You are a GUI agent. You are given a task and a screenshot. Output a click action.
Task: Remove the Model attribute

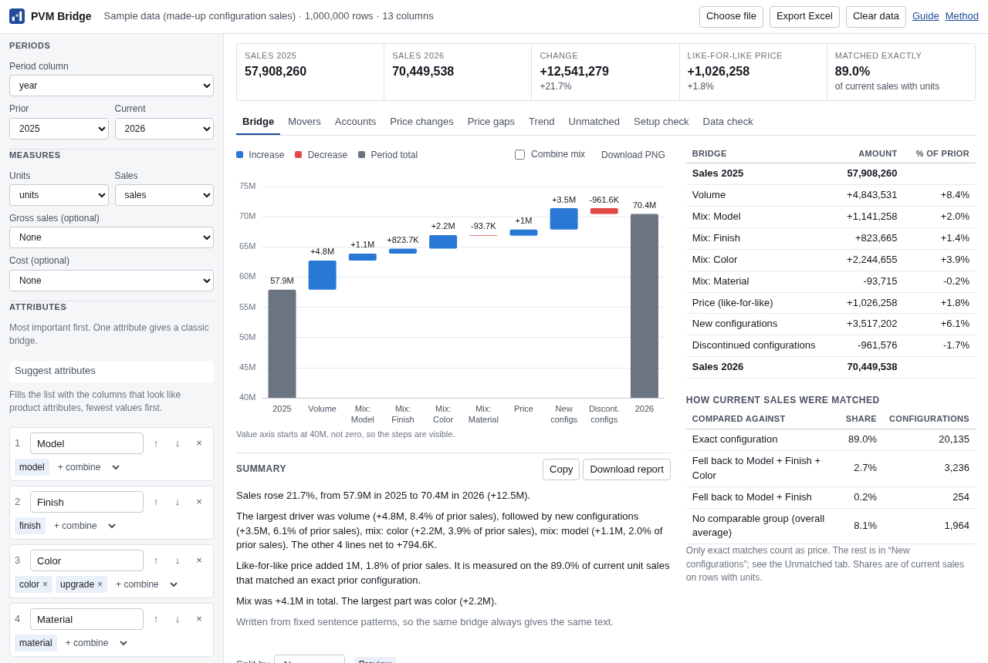pyautogui.click(x=199, y=443)
